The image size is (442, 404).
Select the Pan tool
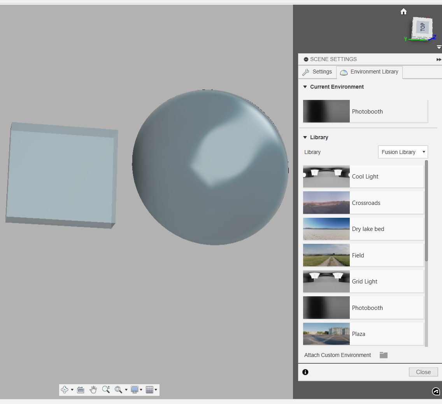93,390
